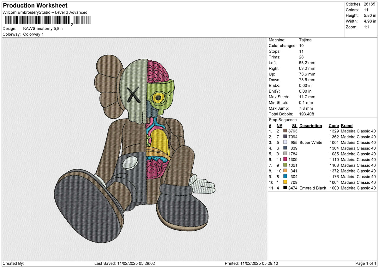379x268 pixels.
Task: Click the Page 1 of 1 indicator
Action: click(366, 263)
